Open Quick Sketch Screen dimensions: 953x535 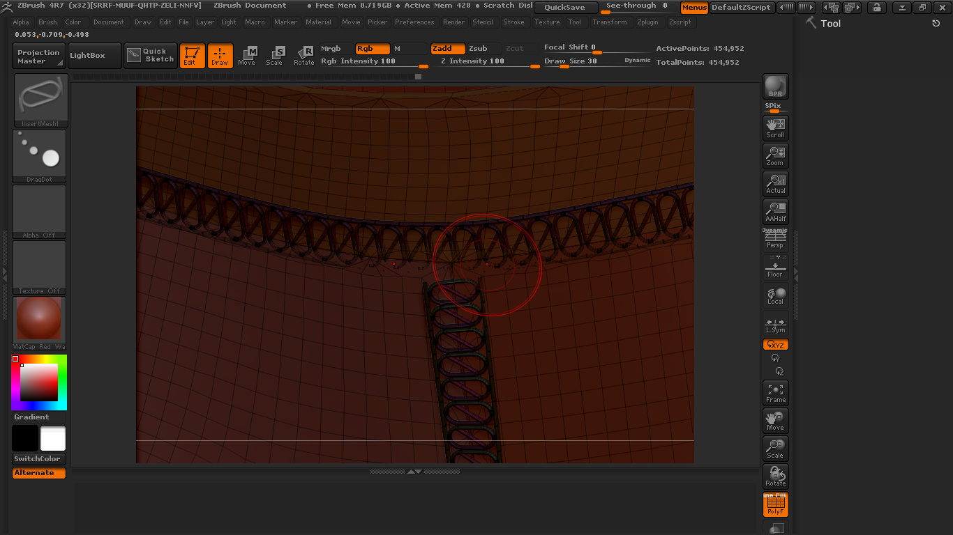point(151,56)
